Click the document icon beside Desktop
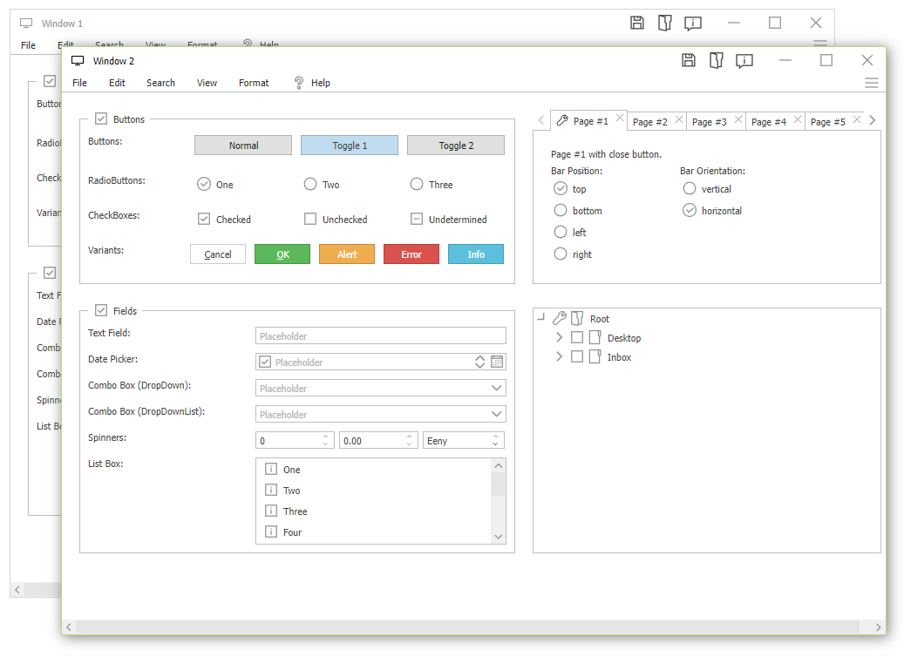 (595, 337)
